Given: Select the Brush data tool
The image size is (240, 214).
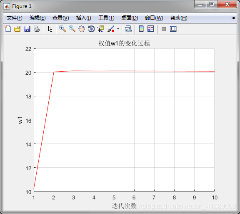Looking at the screenshot, I should pyautogui.click(x=111, y=29).
